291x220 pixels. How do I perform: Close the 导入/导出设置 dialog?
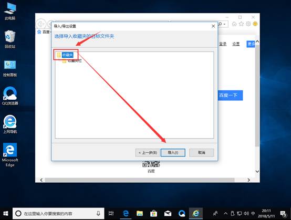(213, 26)
